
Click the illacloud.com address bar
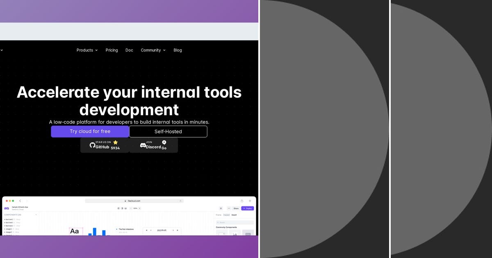134,201
